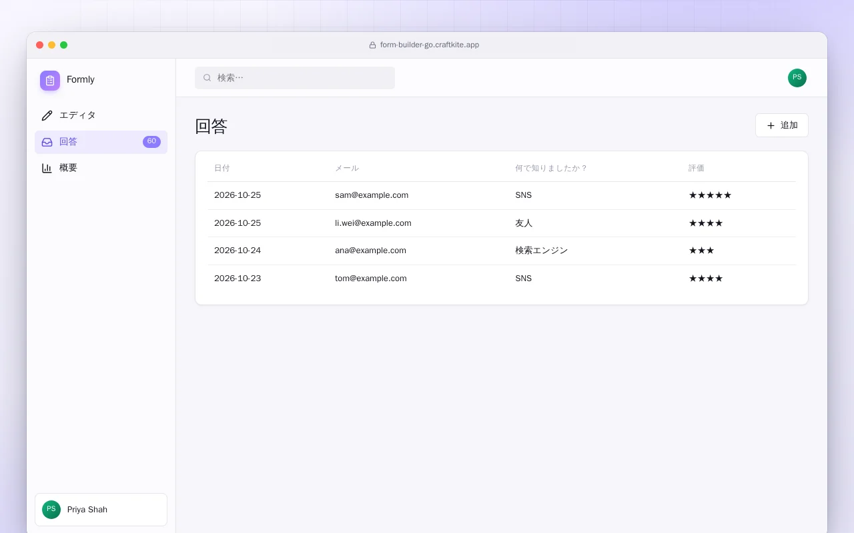Click the 評価 column header
854x533 pixels.
(x=697, y=169)
